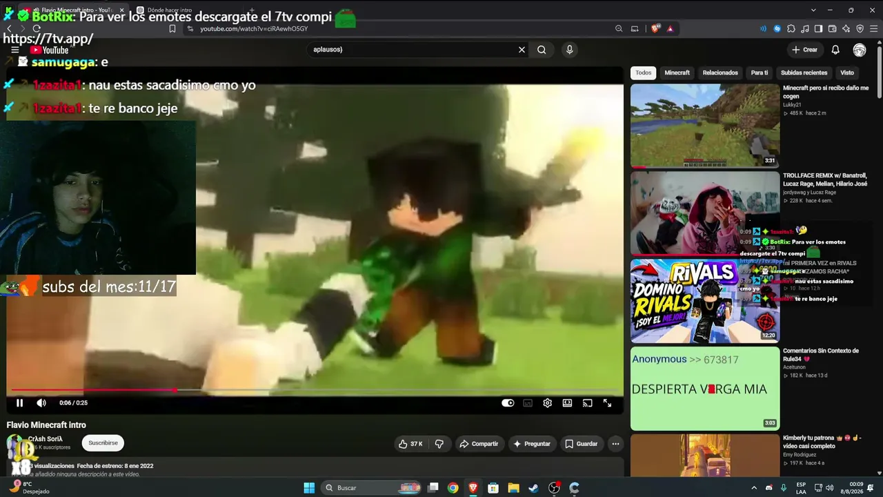Viewport: 883px width, 497px height.
Task: Close the Flavio Minecraft intro tab
Action: [x=122, y=10]
